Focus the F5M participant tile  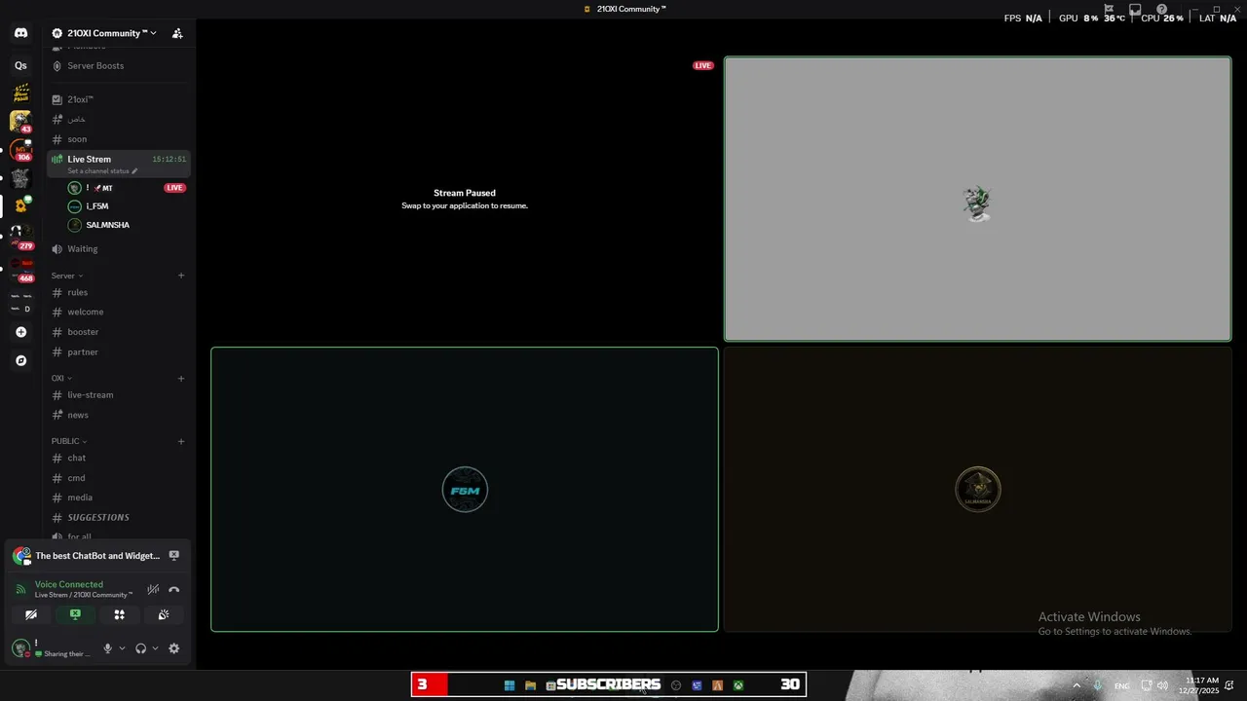coord(465,490)
